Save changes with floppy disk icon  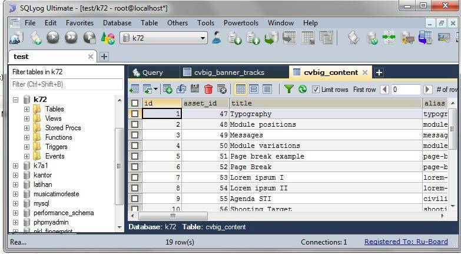click(x=195, y=89)
